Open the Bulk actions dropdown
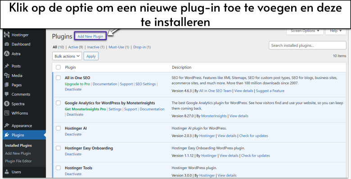351x179 pixels. coord(67,56)
